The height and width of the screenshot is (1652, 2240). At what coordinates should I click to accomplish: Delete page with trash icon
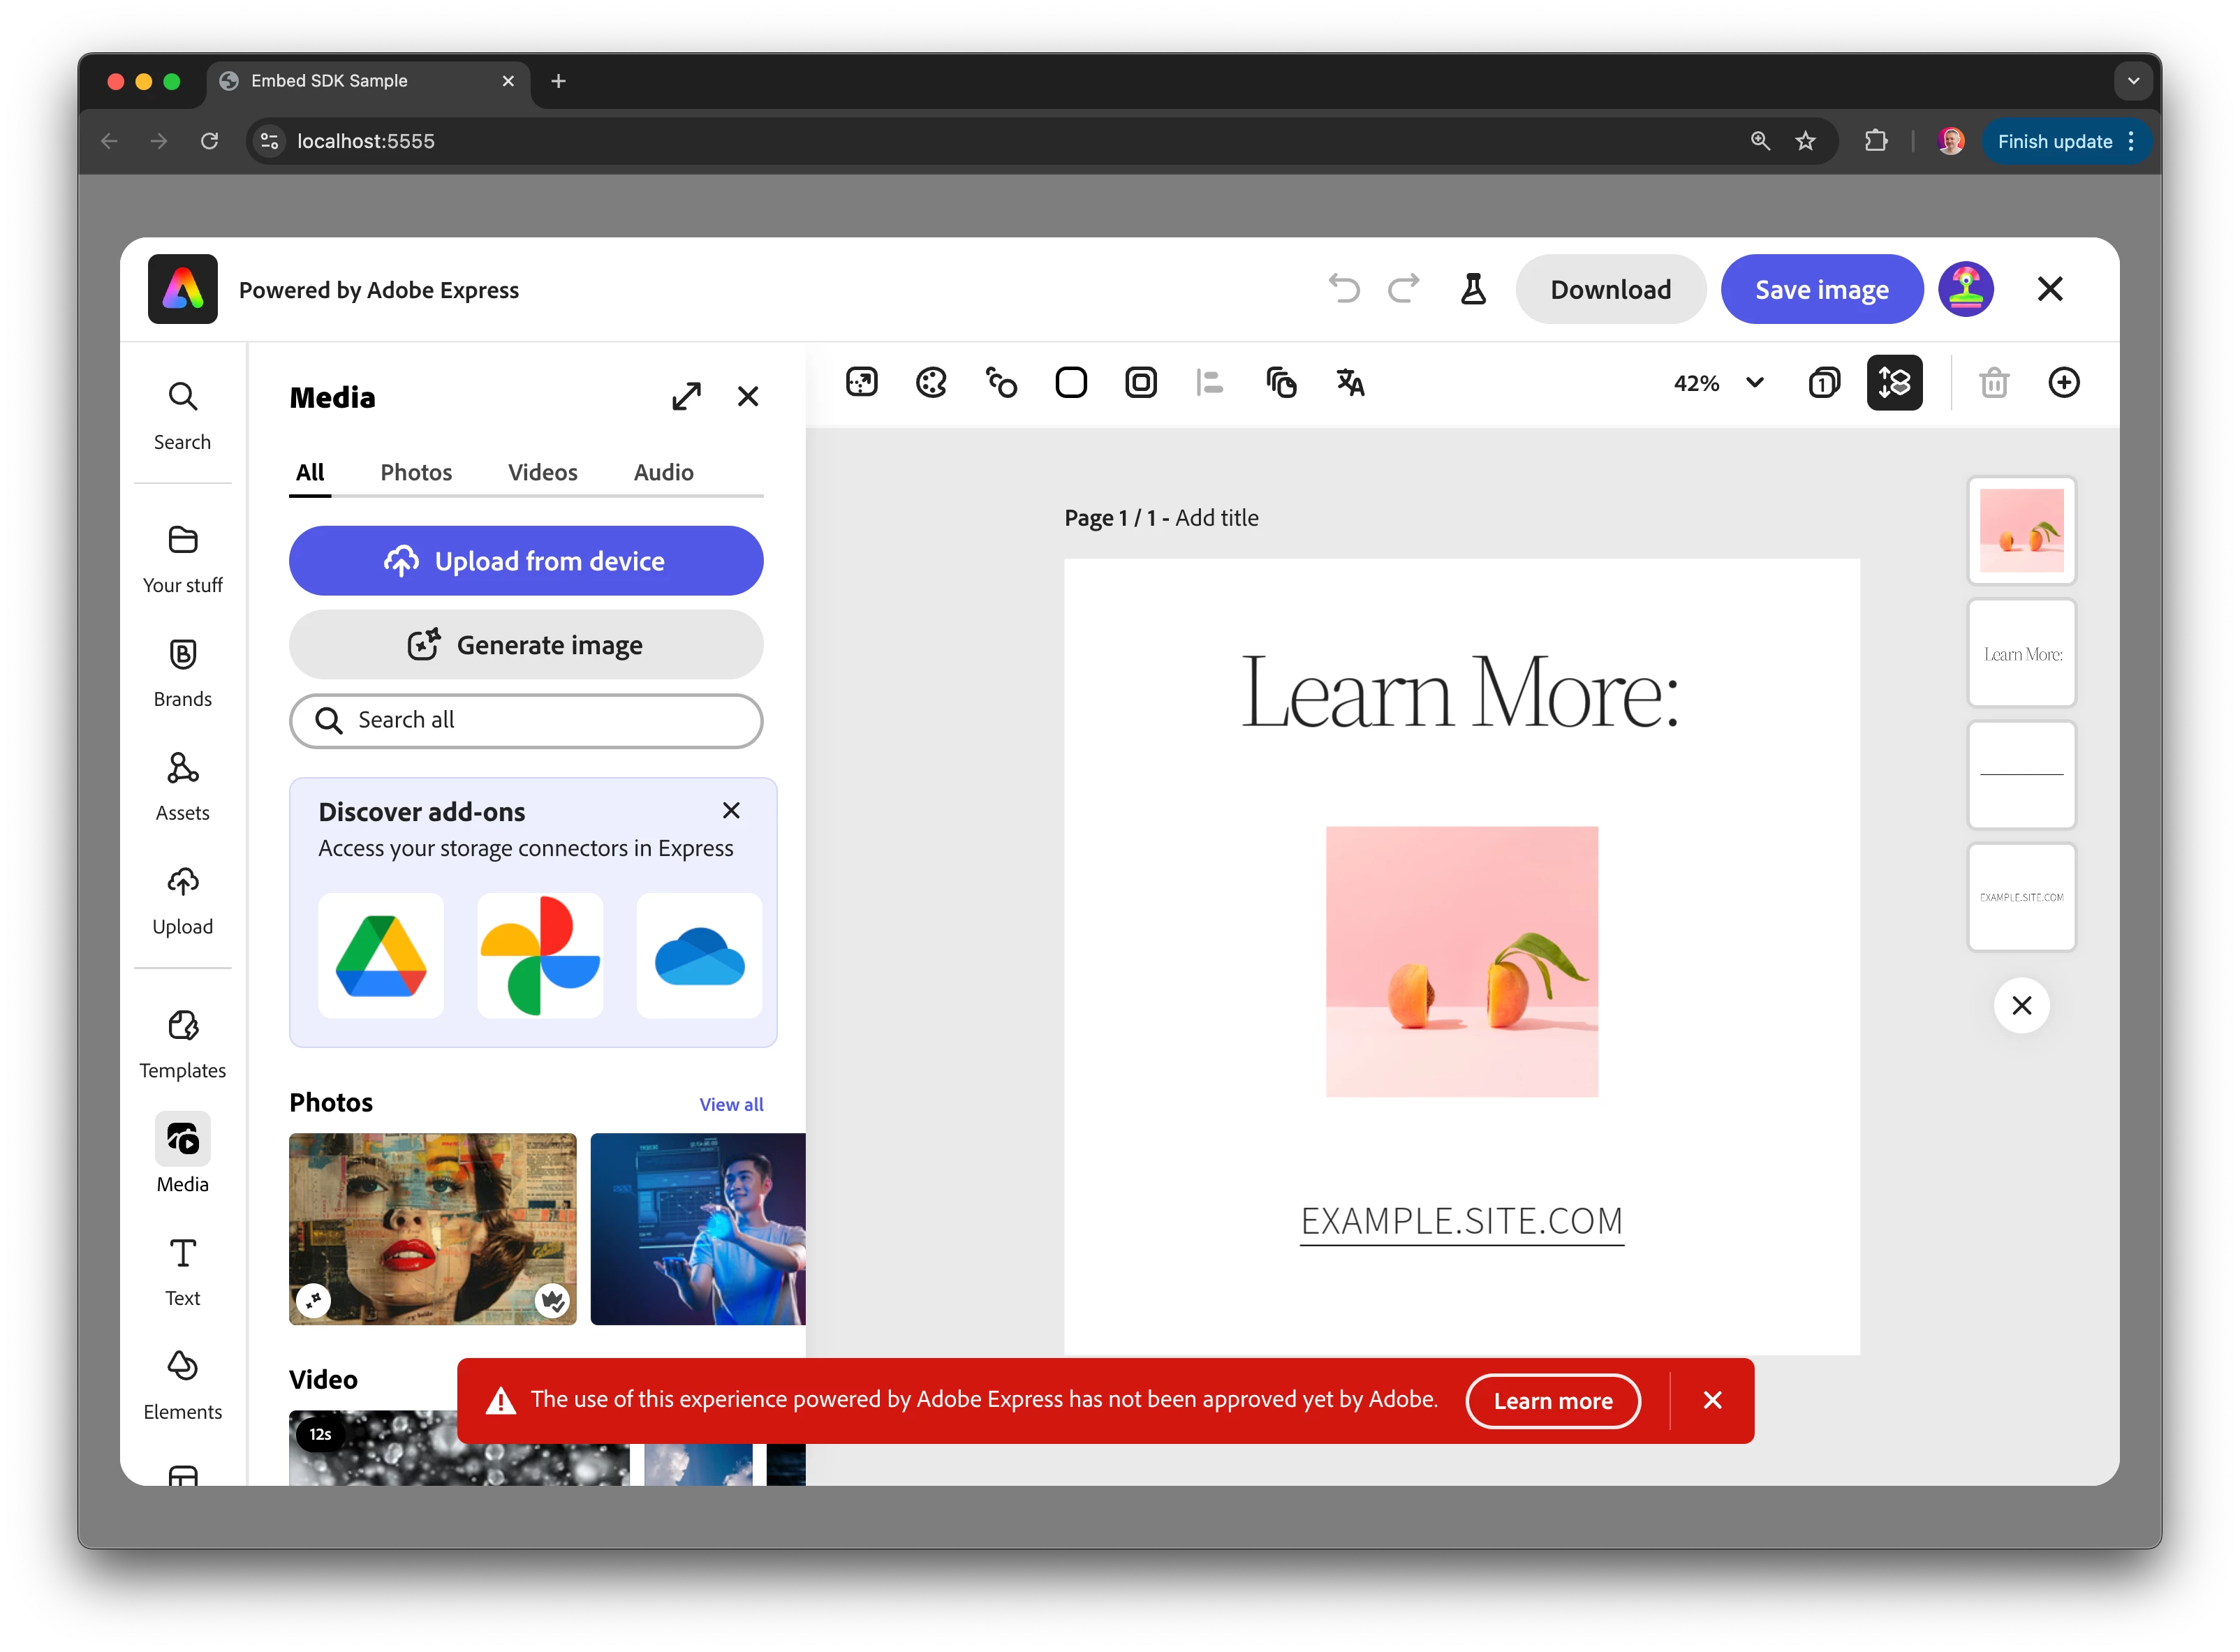click(1994, 383)
